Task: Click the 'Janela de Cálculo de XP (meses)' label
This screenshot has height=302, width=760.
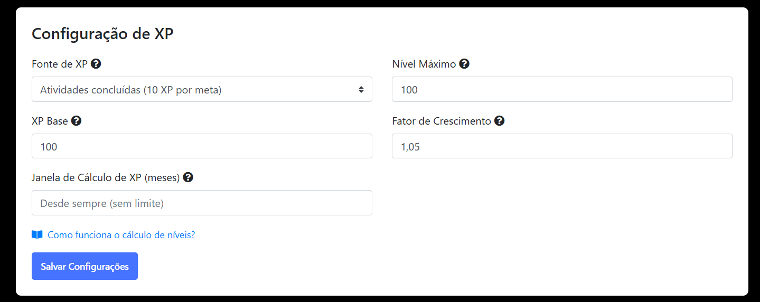Action: pyautogui.click(x=106, y=178)
